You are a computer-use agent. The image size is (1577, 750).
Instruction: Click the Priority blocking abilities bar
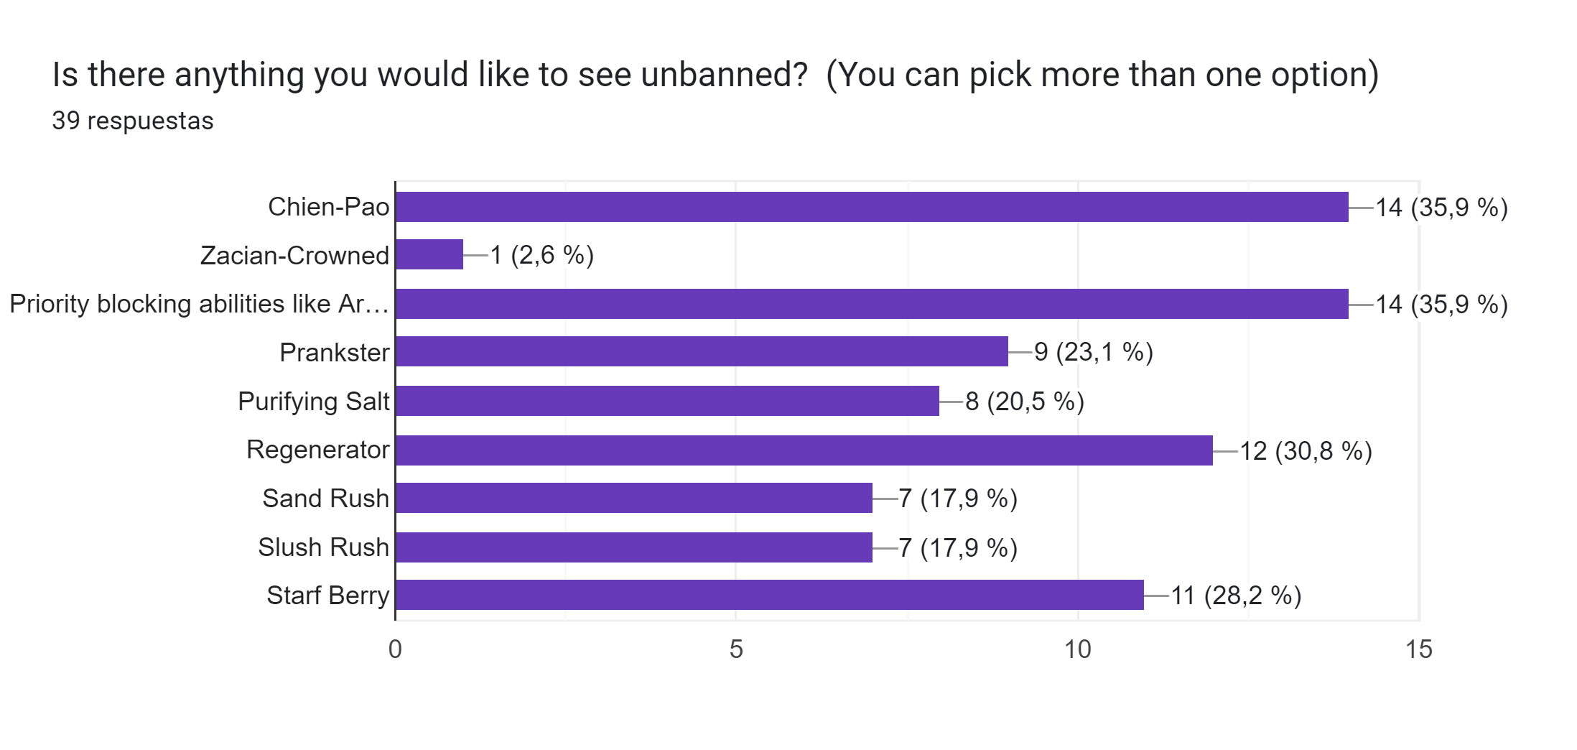pyautogui.click(x=872, y=304)
